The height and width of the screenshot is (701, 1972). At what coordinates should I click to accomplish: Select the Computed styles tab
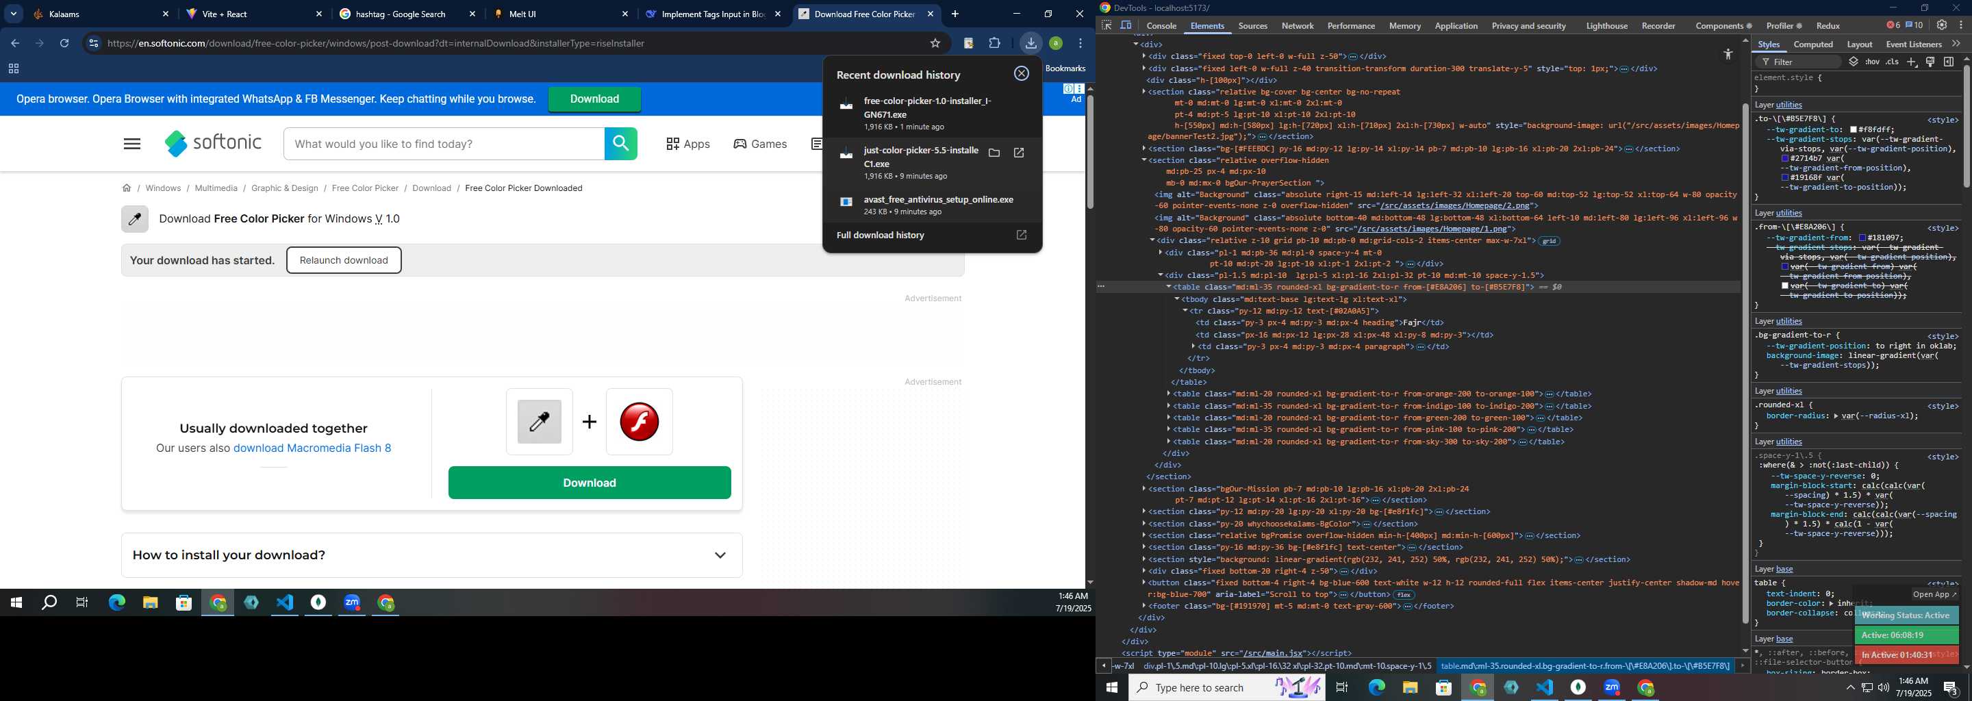(1812, 44)
